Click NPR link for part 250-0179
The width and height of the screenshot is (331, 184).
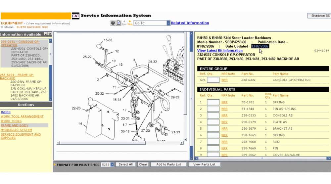pyautogui.click(x=224, y=122)
